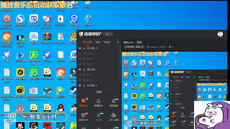Image resolution: width=230 pixels, height=129 pixels.
Task: Click 修改 beside 辅助yyds title
Action: [x=139, y=42]
